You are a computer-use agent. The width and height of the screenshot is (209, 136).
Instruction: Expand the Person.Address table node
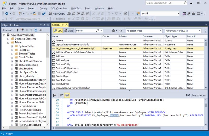[x=12, y=106]
